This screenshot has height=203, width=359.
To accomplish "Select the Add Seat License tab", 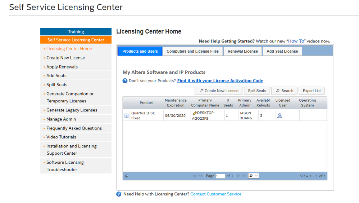I will tap(282, 51).
